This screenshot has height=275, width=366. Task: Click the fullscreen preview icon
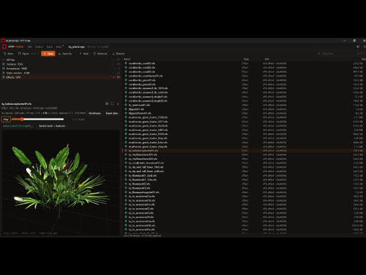(112, 103)
